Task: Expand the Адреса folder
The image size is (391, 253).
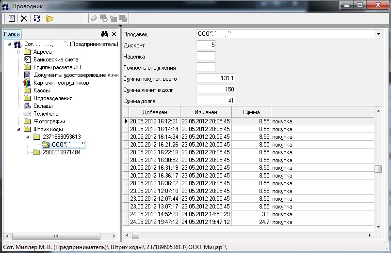Action: pyautogui.click(x=18, y=52)
